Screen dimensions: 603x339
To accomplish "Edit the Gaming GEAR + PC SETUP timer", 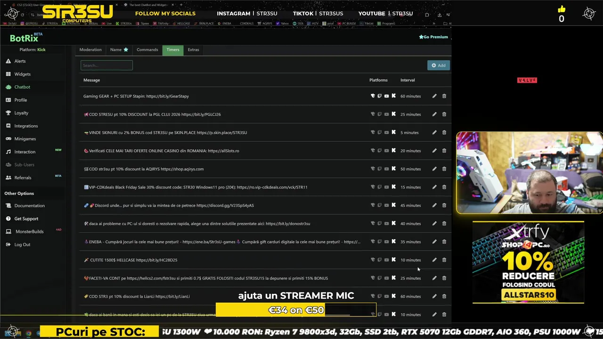I will (x=434, y=96).
